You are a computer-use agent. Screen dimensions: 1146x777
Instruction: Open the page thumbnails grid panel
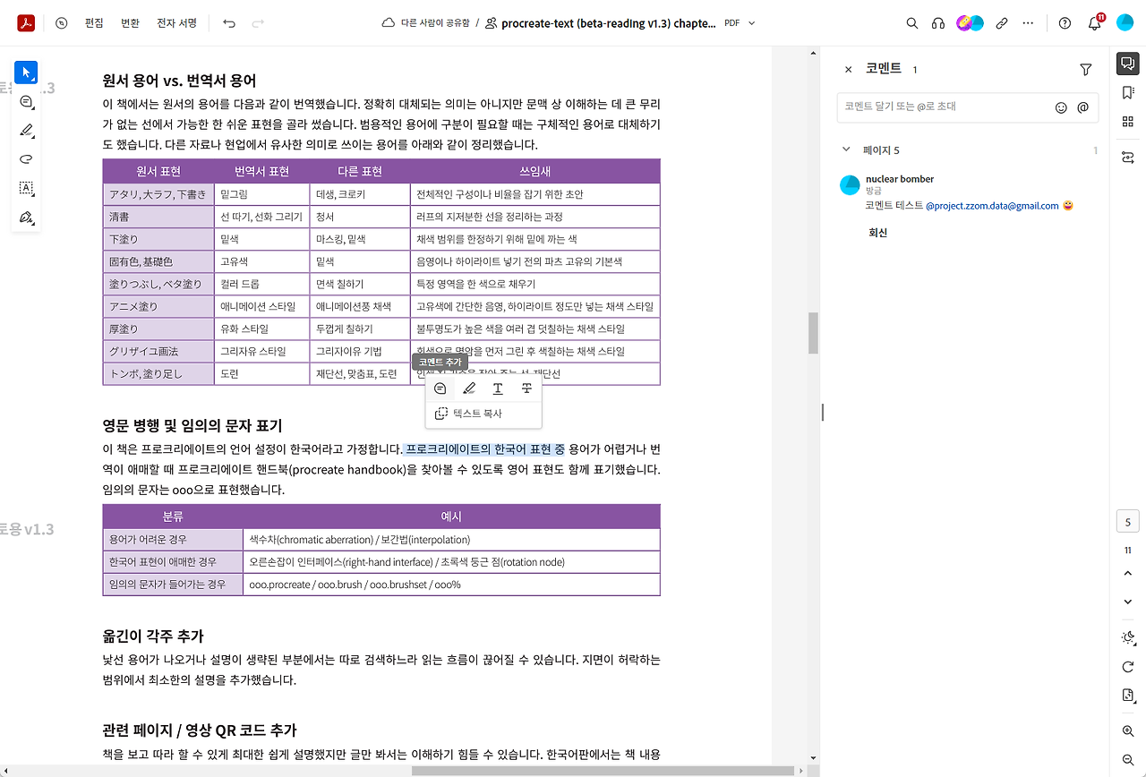pos(1127,122)
